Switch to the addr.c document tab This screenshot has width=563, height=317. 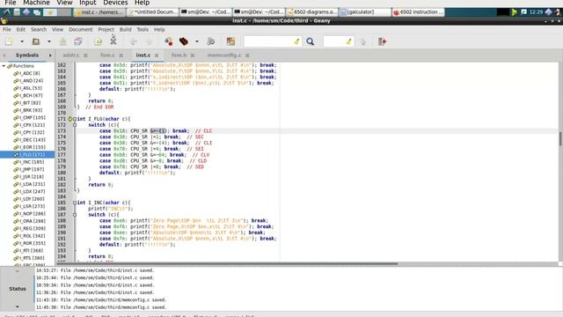click(x=71, y=55)
